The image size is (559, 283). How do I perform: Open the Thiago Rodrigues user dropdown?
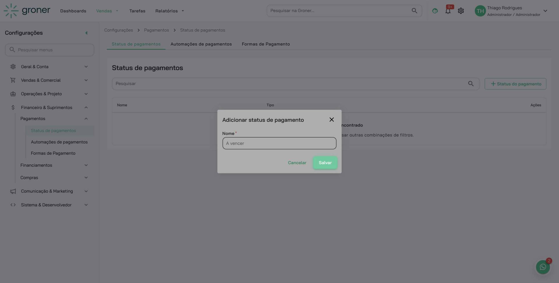tap(545, 11)
